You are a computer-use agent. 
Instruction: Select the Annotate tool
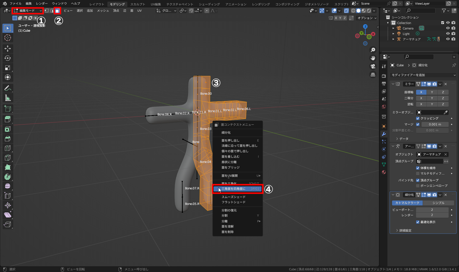tap(8, 88)
